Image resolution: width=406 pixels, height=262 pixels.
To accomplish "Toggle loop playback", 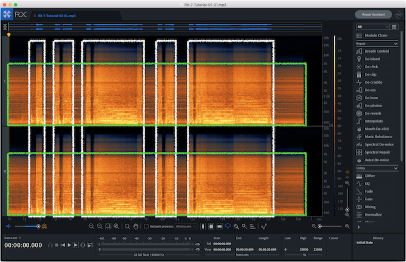I will [83, 245].
